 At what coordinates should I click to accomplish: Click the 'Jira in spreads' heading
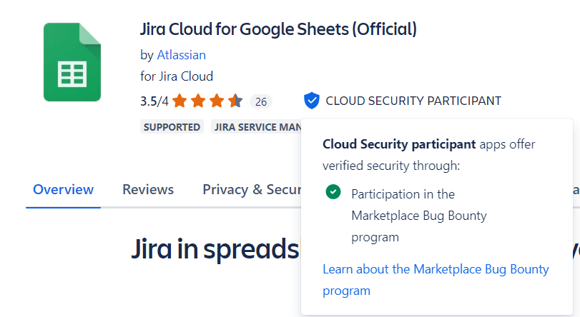[215, 248]
